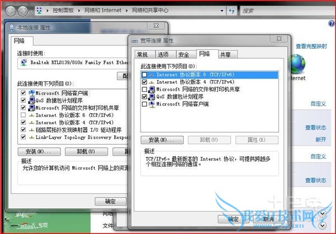Viewport: 336px width, 234px height.
Task: Uncheck 链路层拓扑发现映射器 checkbox in 本地连接
Action: click(x=23, y=130)
